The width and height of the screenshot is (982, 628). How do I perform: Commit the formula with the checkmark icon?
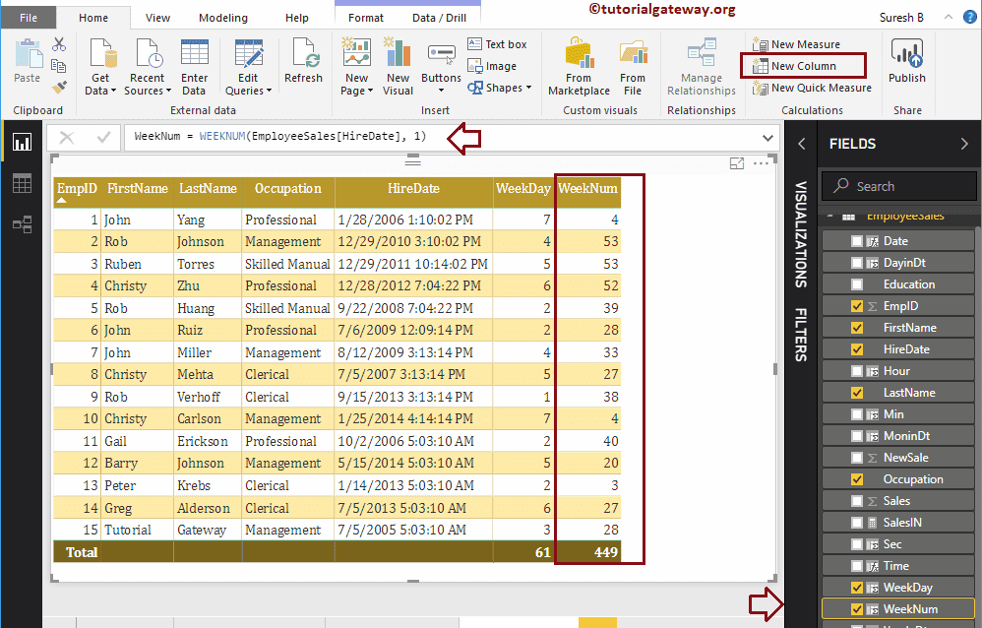103,138
